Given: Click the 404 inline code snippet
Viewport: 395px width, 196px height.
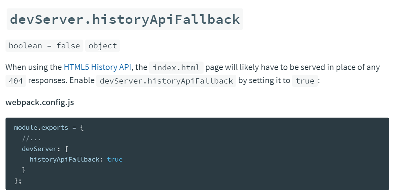Looking at the screenshot, I should tap(16, 81).
